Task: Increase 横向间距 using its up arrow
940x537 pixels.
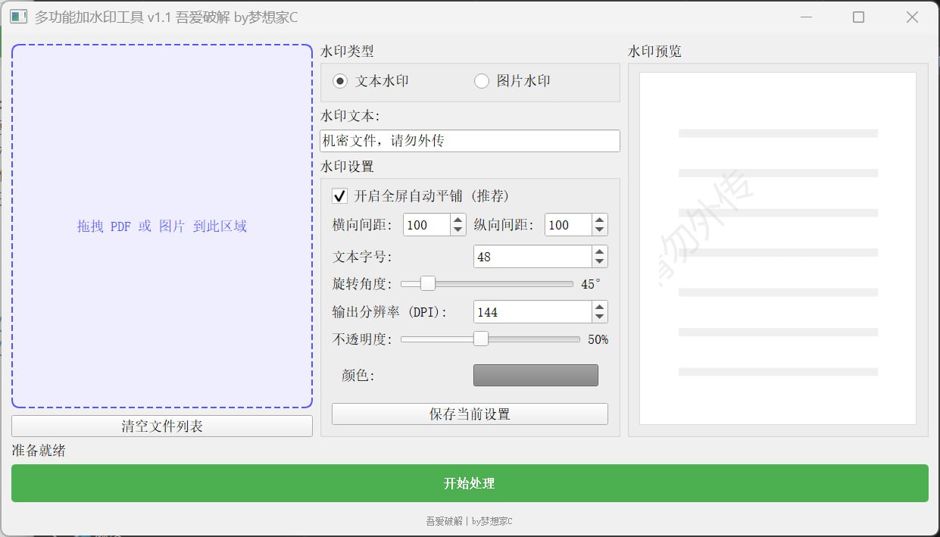Action: [x=457, y=220]
